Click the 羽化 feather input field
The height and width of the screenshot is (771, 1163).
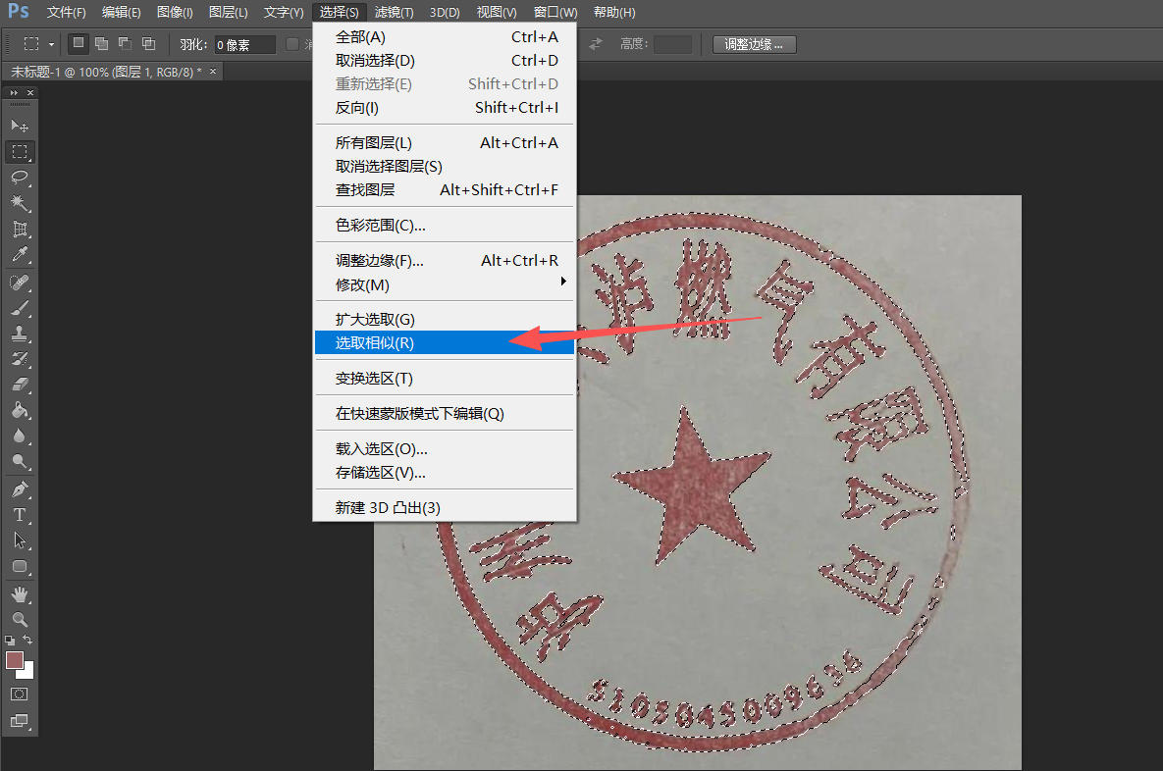coord(244,44)
